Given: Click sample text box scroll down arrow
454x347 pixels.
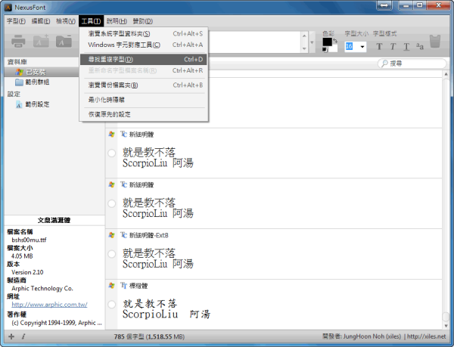Looking at the screenshot, I should tap(304, 48).
